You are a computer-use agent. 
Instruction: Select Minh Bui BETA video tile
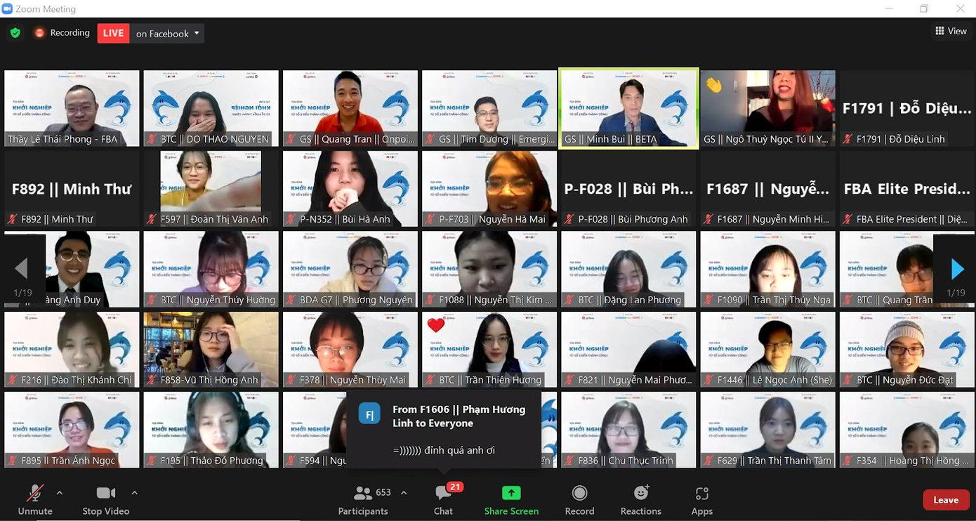click(x=628, y=108)
